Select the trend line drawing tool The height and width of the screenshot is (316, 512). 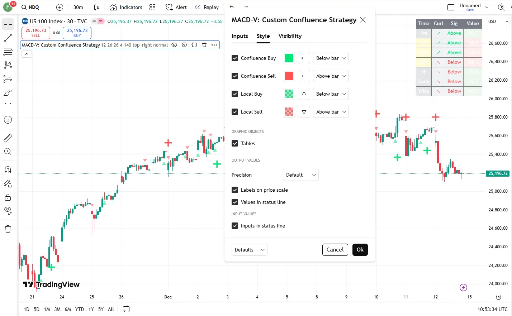pos(8,38)
